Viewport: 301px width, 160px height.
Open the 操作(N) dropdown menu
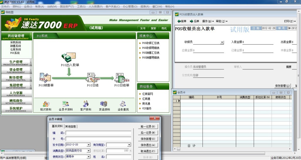coord(208,21)
